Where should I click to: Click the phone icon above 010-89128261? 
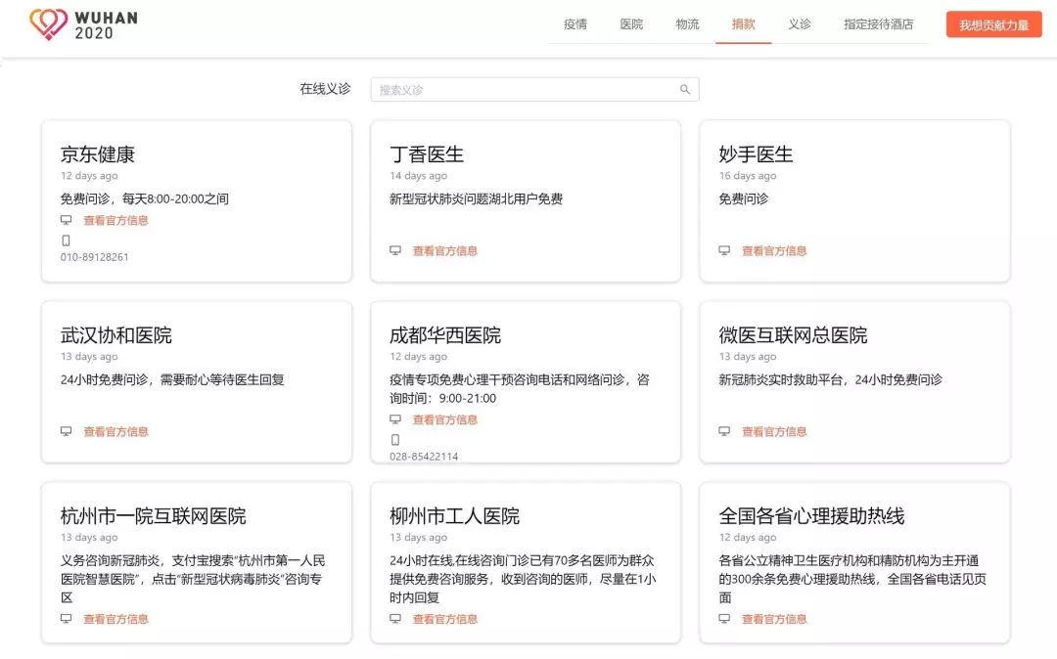point(65,239)
